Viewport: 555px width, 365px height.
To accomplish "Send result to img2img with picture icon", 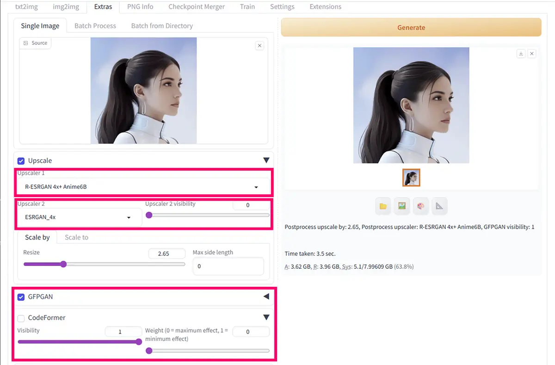I will click(x=402, y=206).
